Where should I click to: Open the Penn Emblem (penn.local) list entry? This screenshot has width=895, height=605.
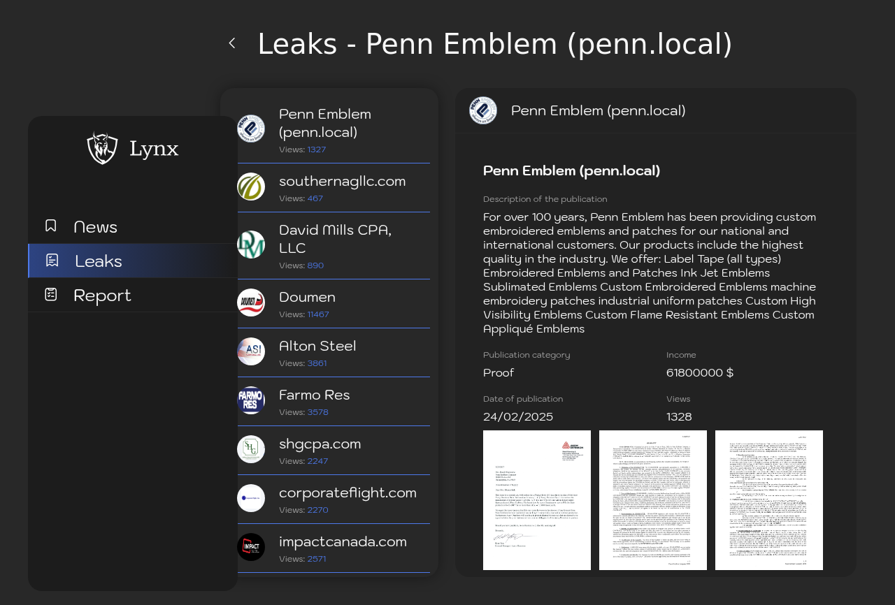334,129
